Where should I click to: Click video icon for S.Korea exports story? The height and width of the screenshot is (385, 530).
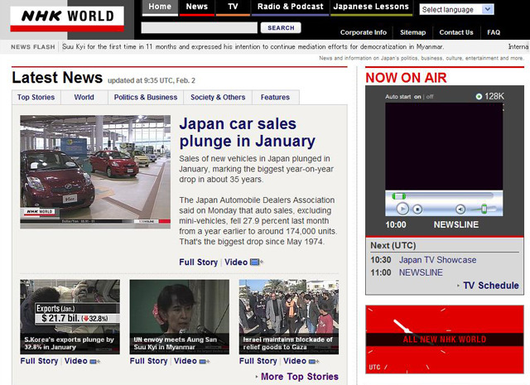point(94,362)
